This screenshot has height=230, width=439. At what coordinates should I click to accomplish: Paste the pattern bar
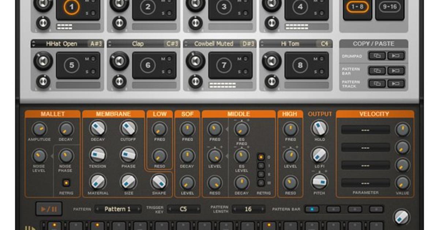[396, 71]
